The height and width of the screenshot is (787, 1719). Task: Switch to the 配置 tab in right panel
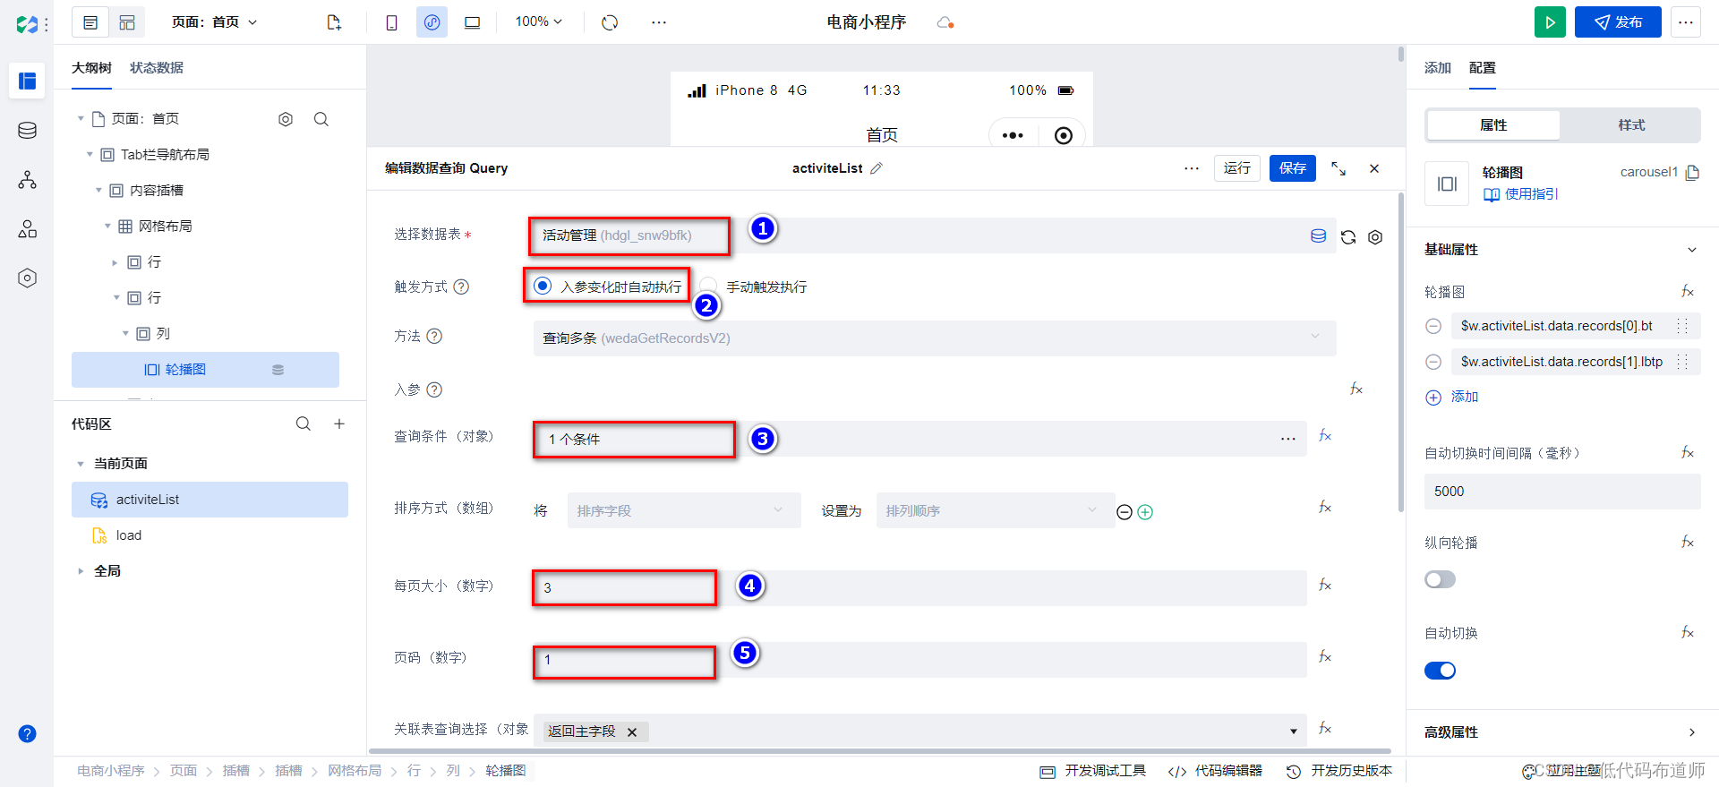click(1483, 68)
